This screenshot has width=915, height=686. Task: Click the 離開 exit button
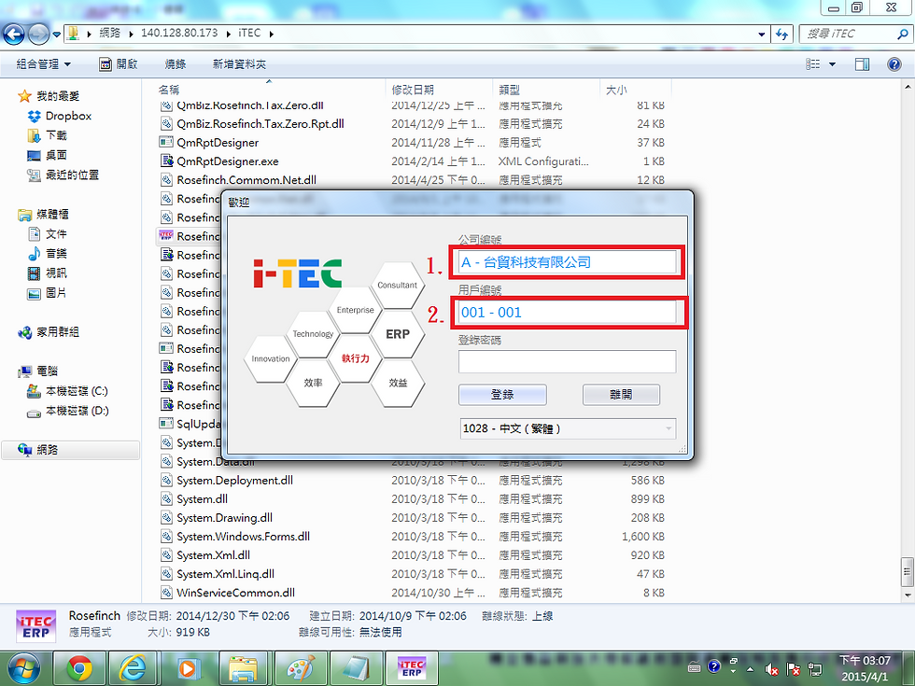click(x=622, y=395)
